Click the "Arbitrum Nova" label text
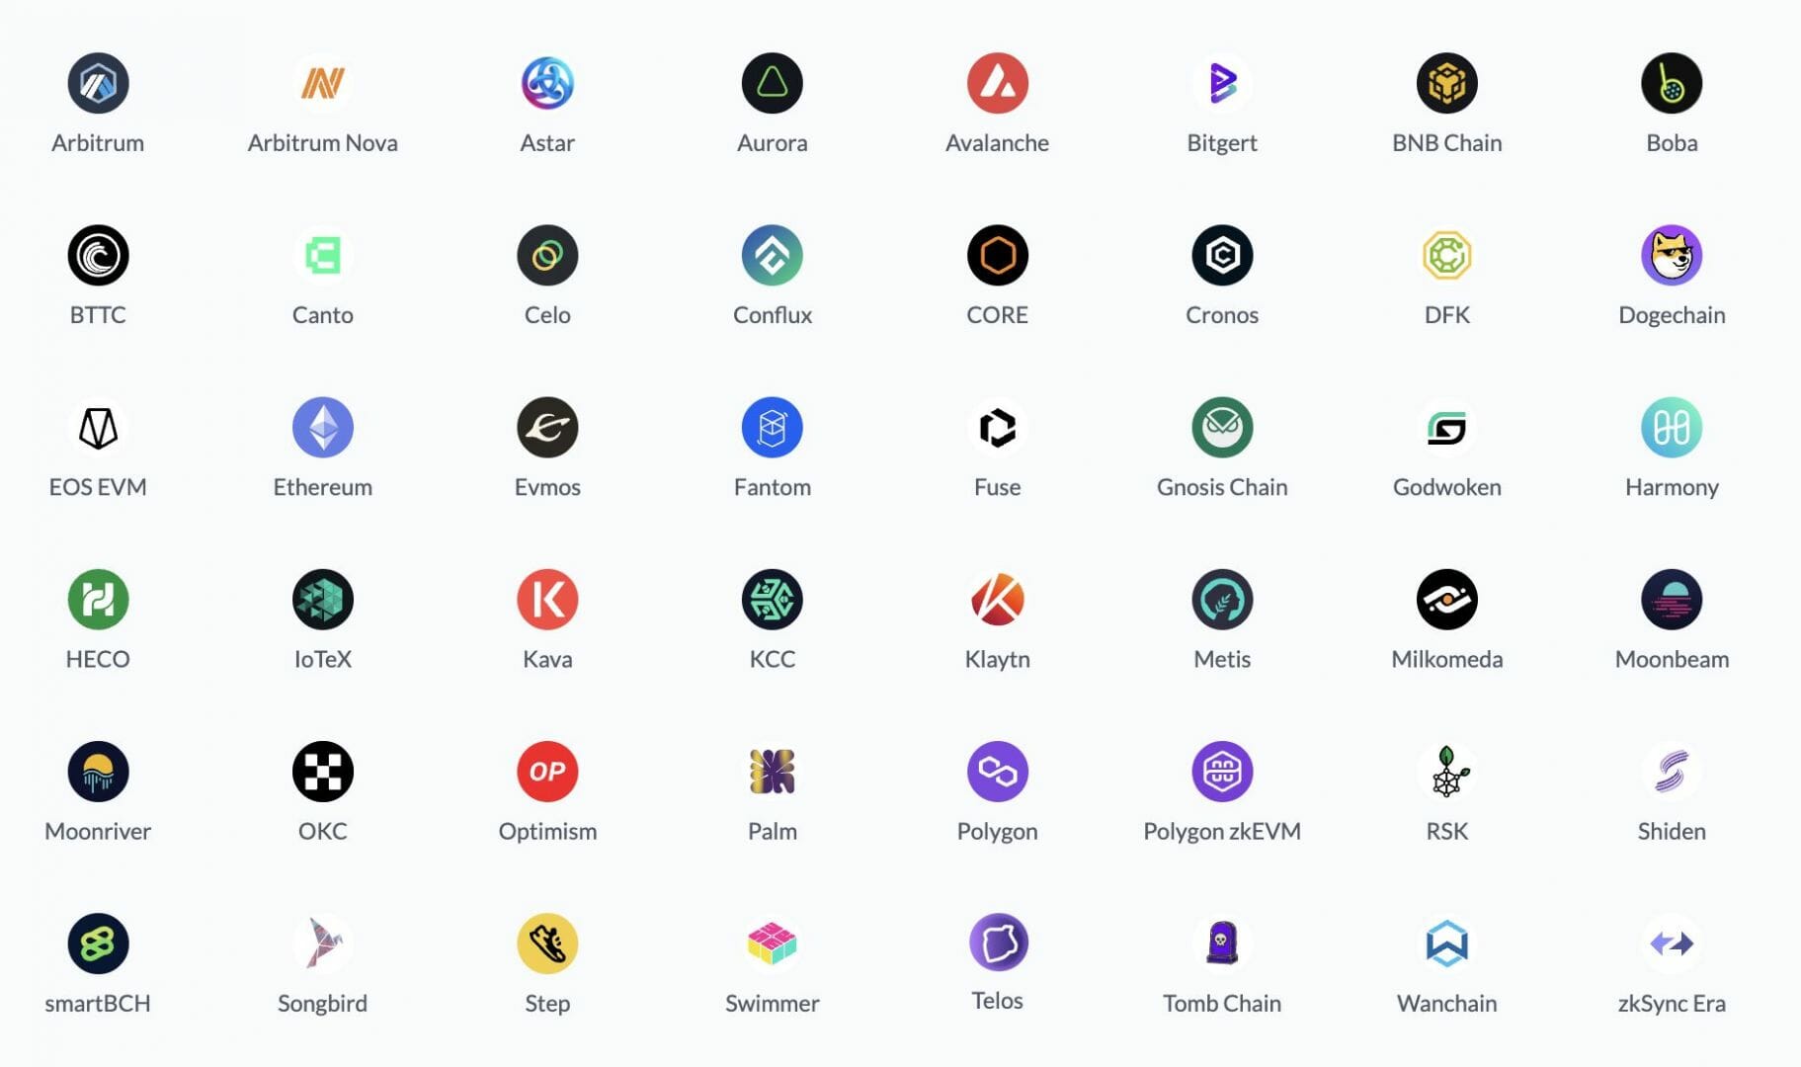The height and width of the screenshot is (1067, 1801). [322, 143]
